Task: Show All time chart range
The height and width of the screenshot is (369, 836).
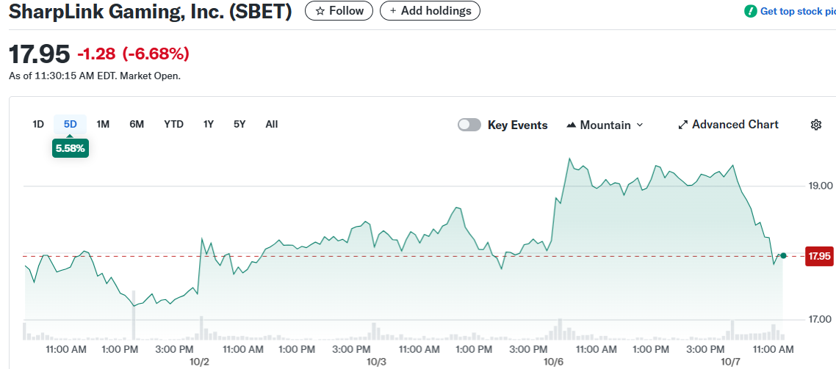Action: tap(272, 124)
